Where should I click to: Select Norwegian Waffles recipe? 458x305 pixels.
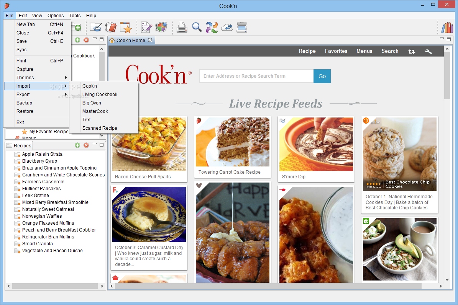42,216
